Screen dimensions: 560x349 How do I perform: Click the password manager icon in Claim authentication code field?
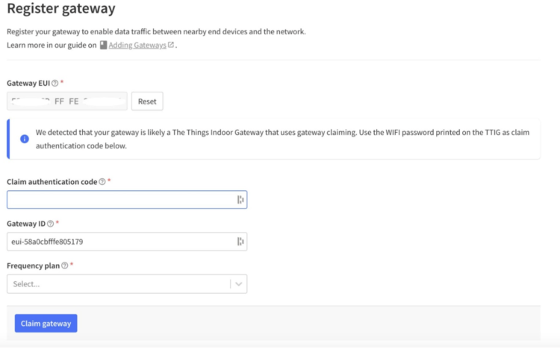pos(240,200)
